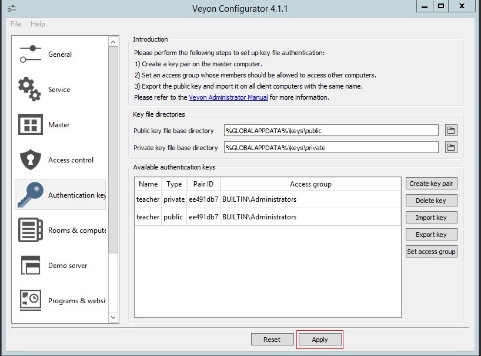Apply the current configuration changes
Image resolution: width=481 pixels, height=356 pixels.
tap(319, 339)
